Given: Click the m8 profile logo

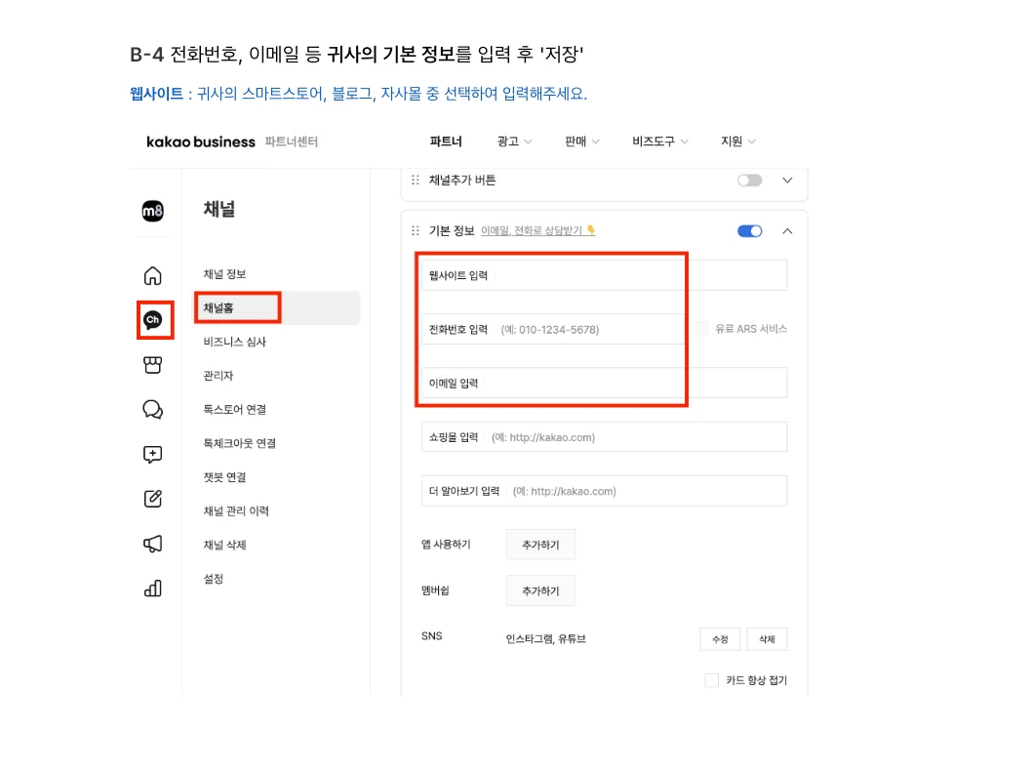Looking at the screenshot, I should click(153, 211).
